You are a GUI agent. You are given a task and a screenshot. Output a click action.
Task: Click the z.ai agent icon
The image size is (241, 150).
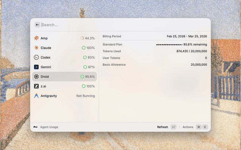tap(36, 86)
